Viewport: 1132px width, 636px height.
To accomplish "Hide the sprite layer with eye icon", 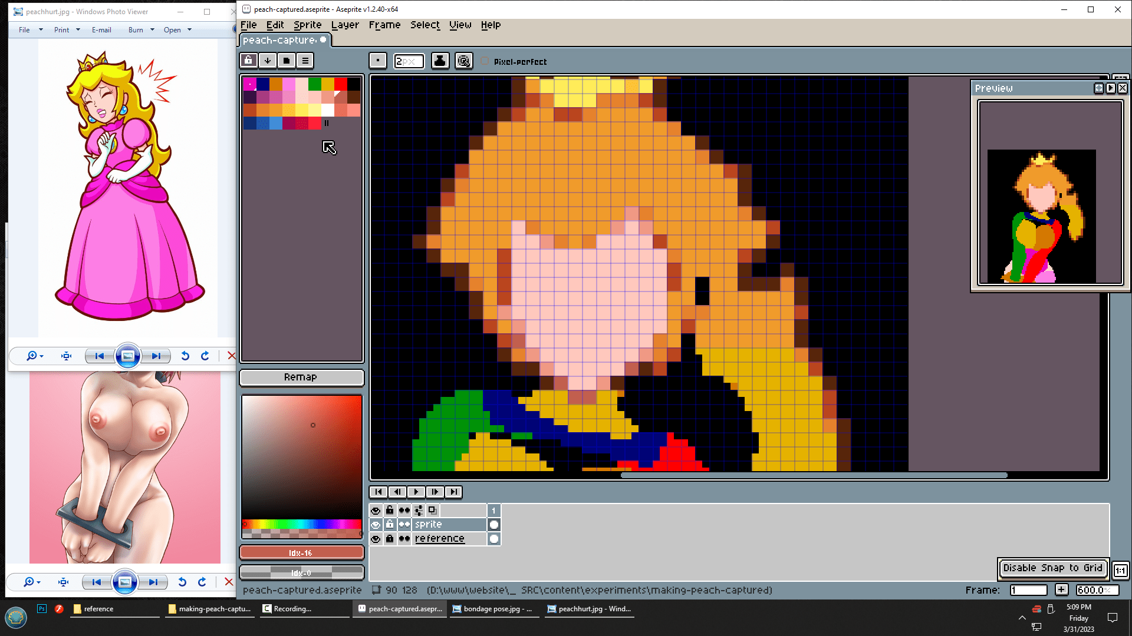I will click(x=376, y=525).
